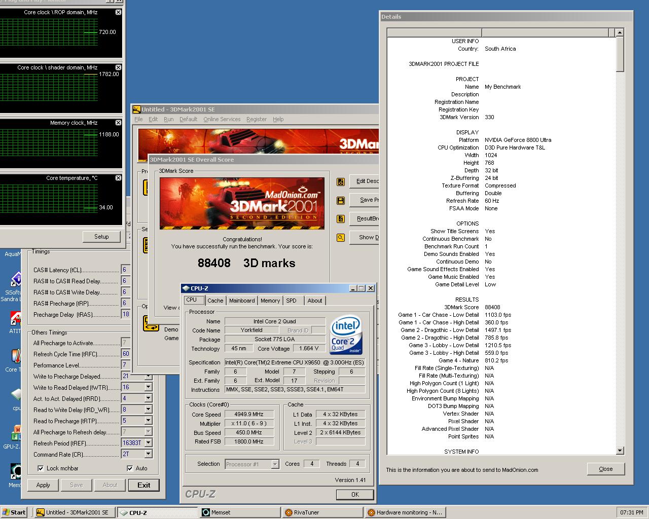Open the File menu in 3DMark2001
The height and width of the screenshot is (519, 649).
coord(138,119)
